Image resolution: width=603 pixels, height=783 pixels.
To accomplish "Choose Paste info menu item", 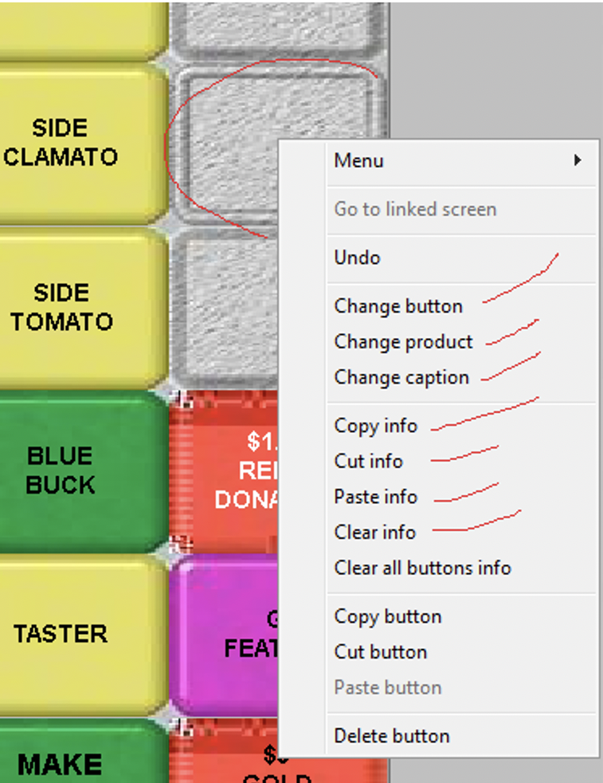I will (375, 497).
